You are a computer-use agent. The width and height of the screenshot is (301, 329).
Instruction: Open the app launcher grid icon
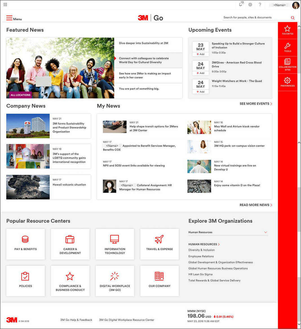[5, 5]
